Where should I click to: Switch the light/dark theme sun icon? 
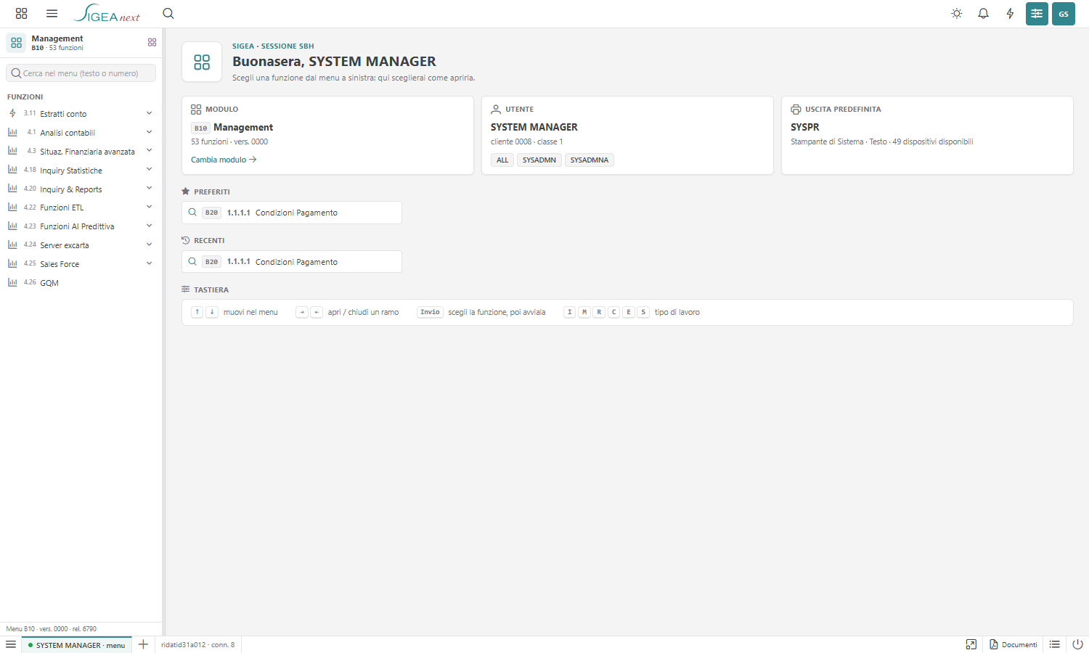point(957,14)
